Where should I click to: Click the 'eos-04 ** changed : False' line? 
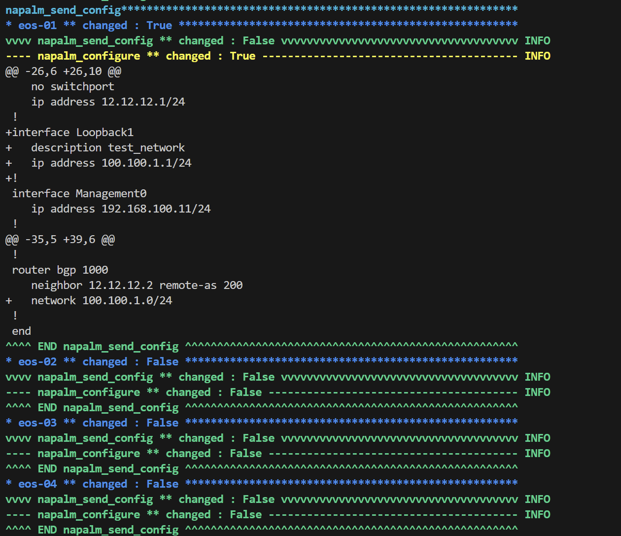(x=262, y=484)
